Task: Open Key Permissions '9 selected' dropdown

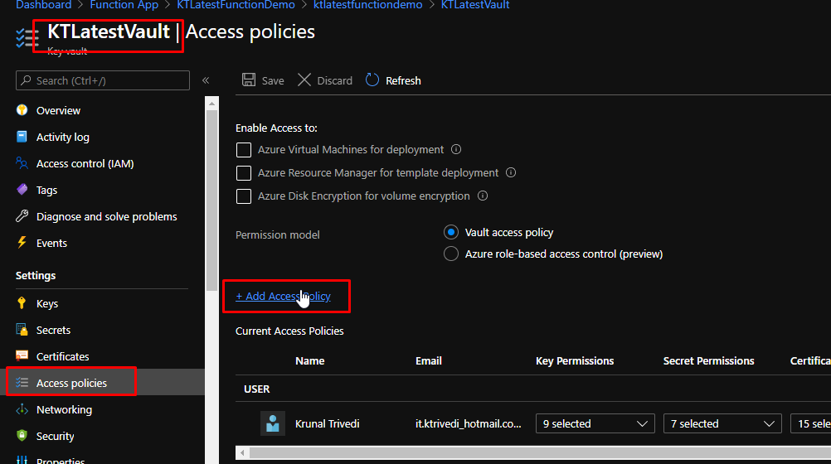Action: 595,423
